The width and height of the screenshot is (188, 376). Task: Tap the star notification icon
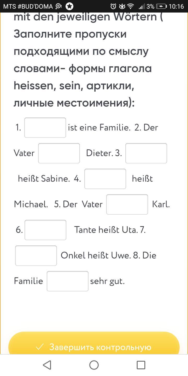click(69, 6)
